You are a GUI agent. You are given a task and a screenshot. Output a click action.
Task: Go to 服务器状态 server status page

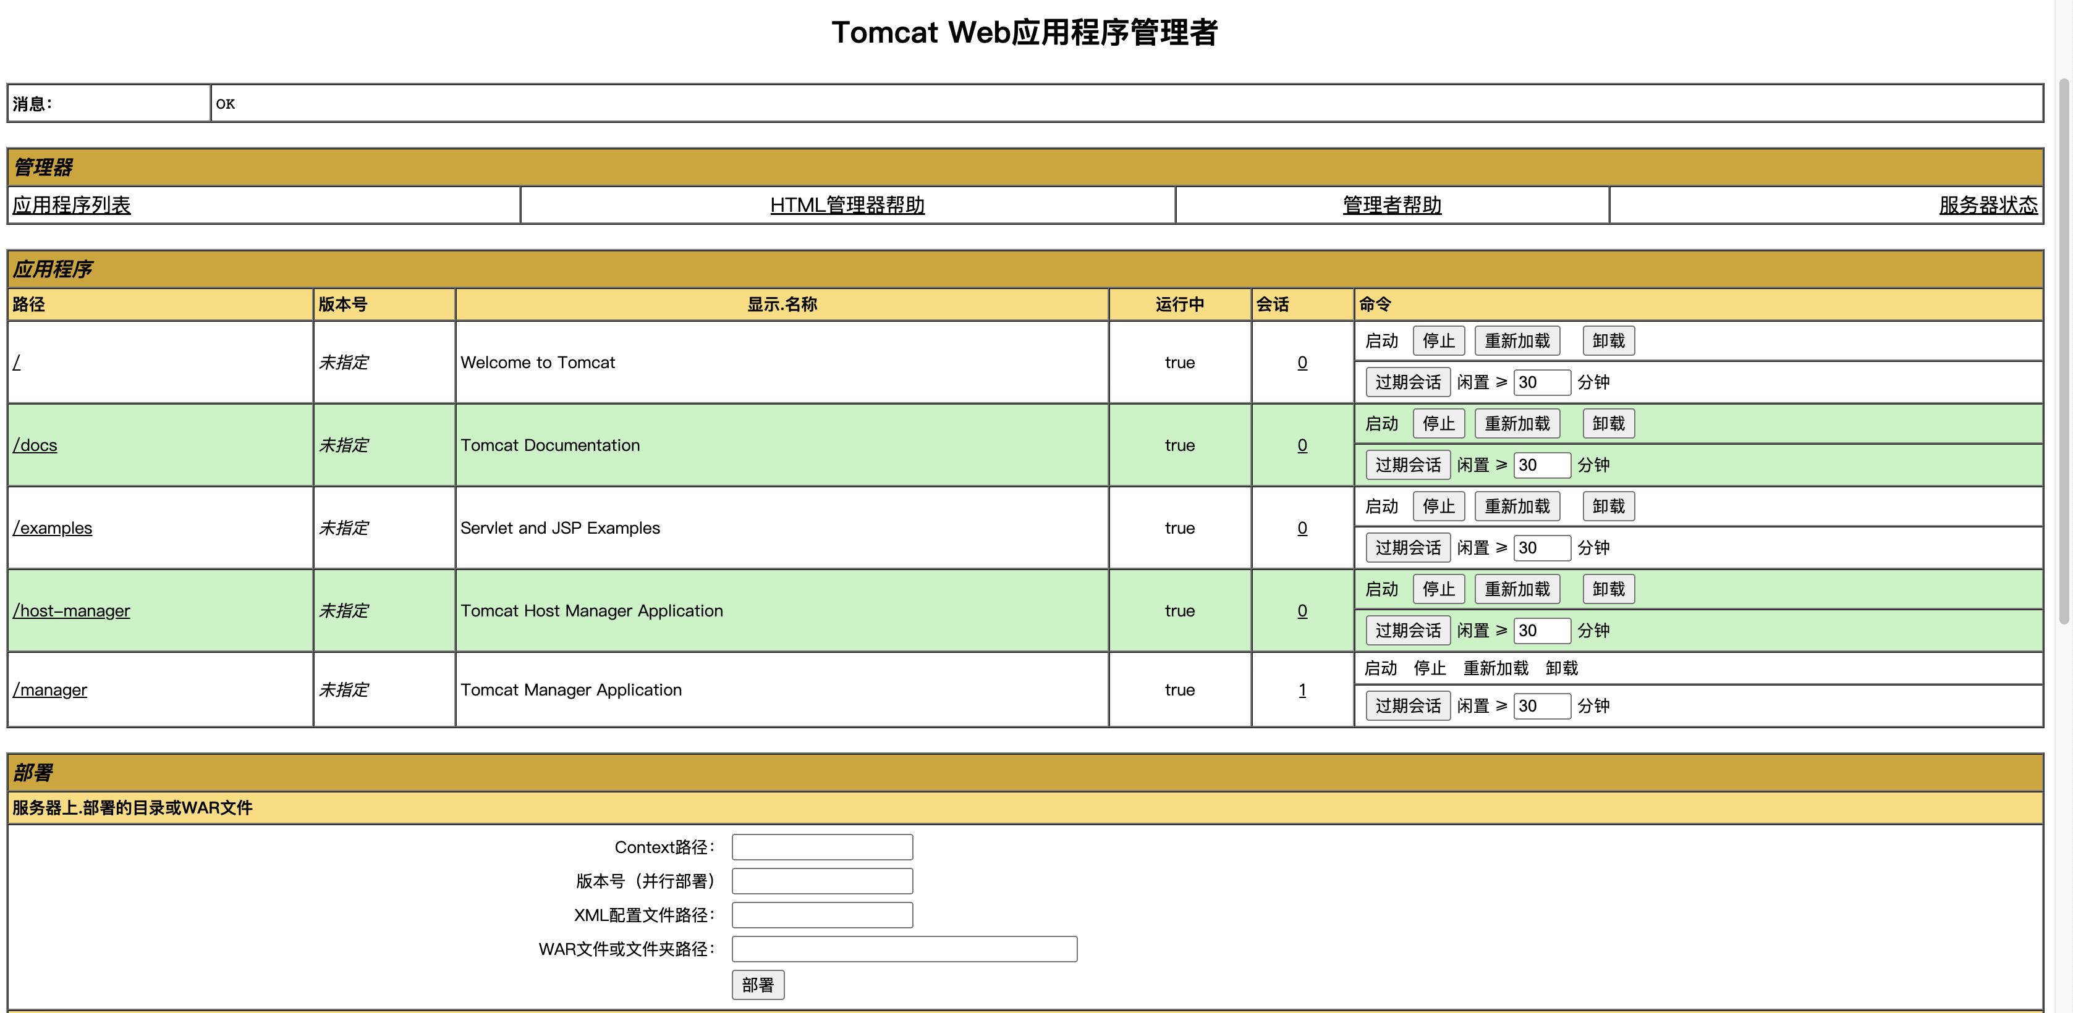pos(1988,205)
